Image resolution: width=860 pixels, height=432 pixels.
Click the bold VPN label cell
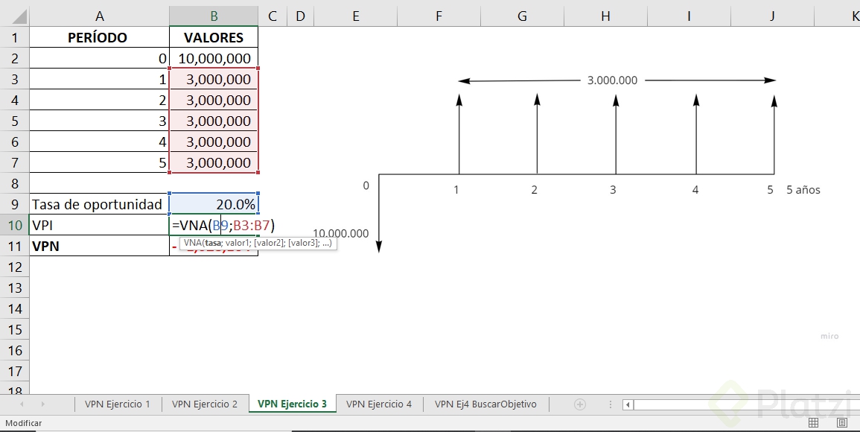99,246
